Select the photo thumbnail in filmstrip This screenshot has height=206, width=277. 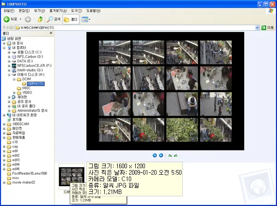[x=68, y=177]
